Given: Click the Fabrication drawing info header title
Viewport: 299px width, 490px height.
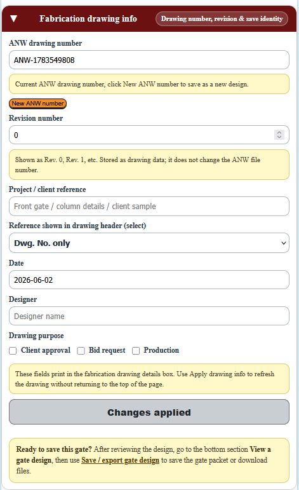Looking at the screenshot, I should point(88,19).
